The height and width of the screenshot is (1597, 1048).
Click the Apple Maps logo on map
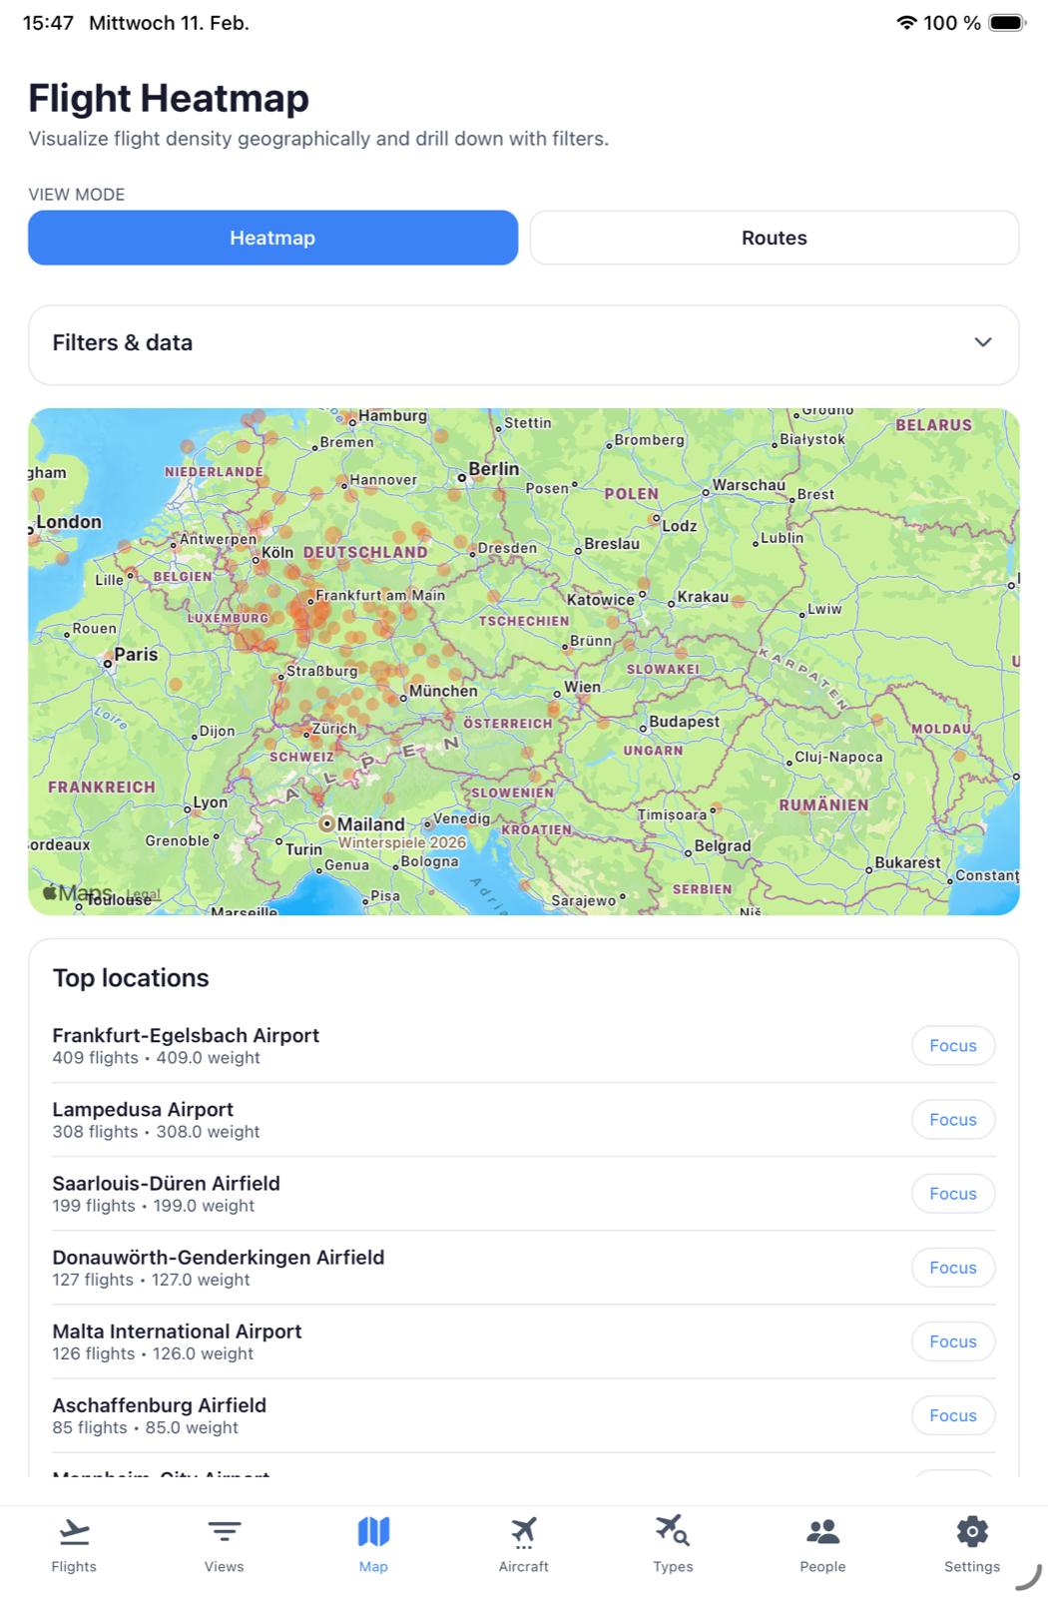pyautogui.click(x=77, y=892)
